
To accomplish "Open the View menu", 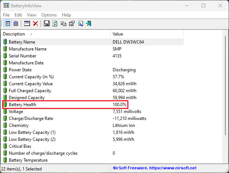I will tap(31, 15).
